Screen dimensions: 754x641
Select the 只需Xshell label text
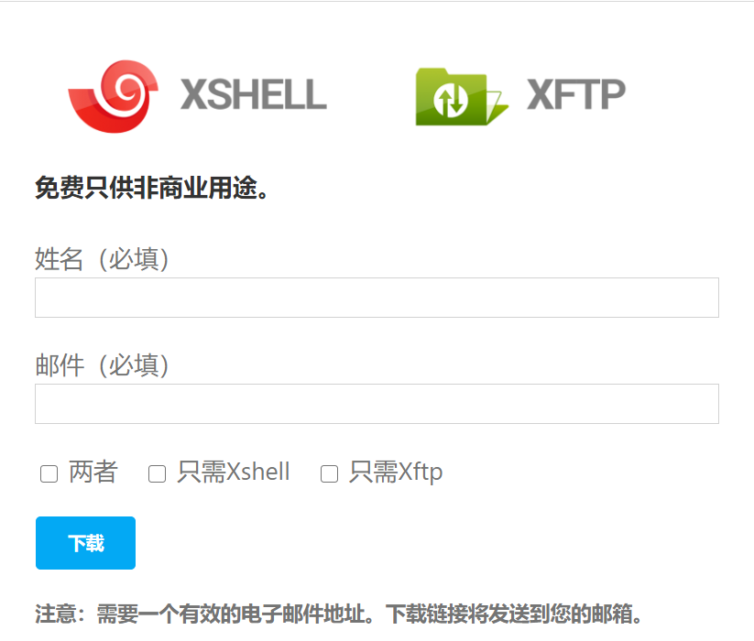click(234, 472)
